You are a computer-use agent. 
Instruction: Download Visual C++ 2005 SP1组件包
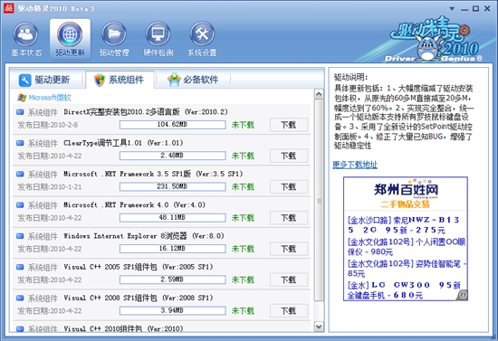point(289,279)
